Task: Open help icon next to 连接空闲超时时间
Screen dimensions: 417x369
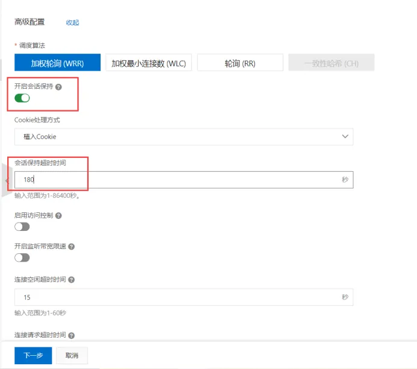Action: point(71,280)
